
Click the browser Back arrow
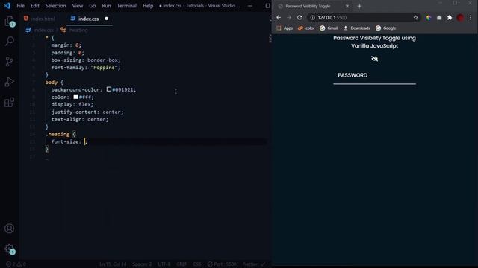point(279,18)
